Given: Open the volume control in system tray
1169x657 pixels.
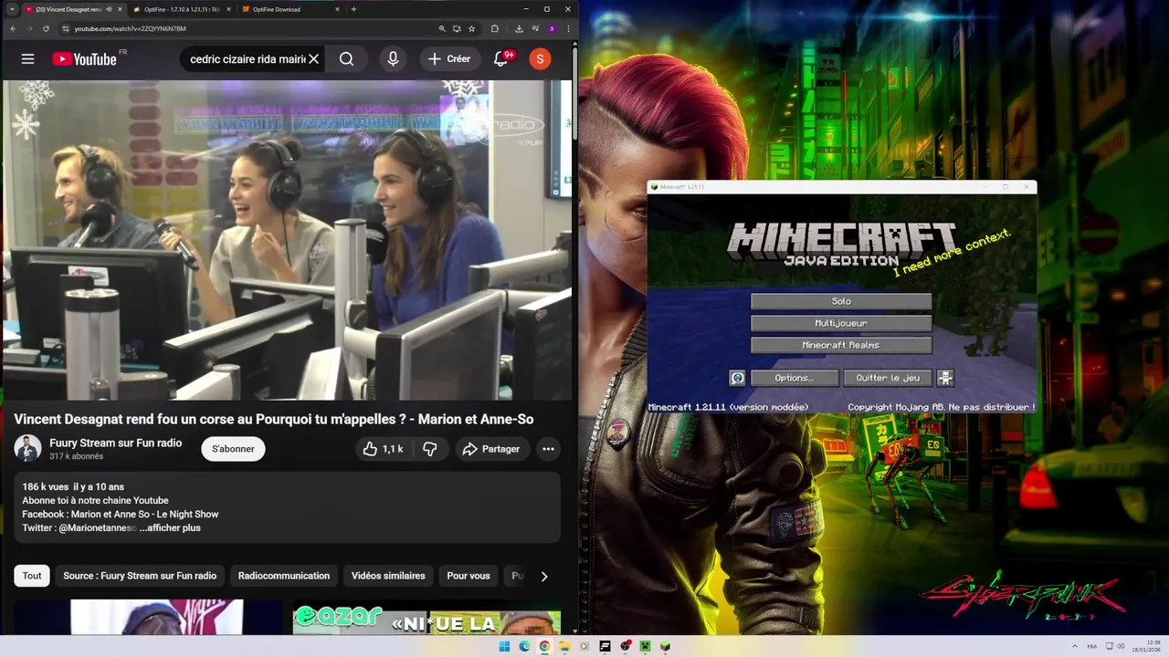Looking at the screenshot, I should click(x=1122, y=646).
